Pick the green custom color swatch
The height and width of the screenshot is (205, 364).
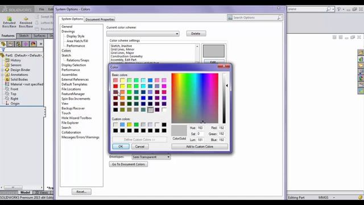[136, 125]
